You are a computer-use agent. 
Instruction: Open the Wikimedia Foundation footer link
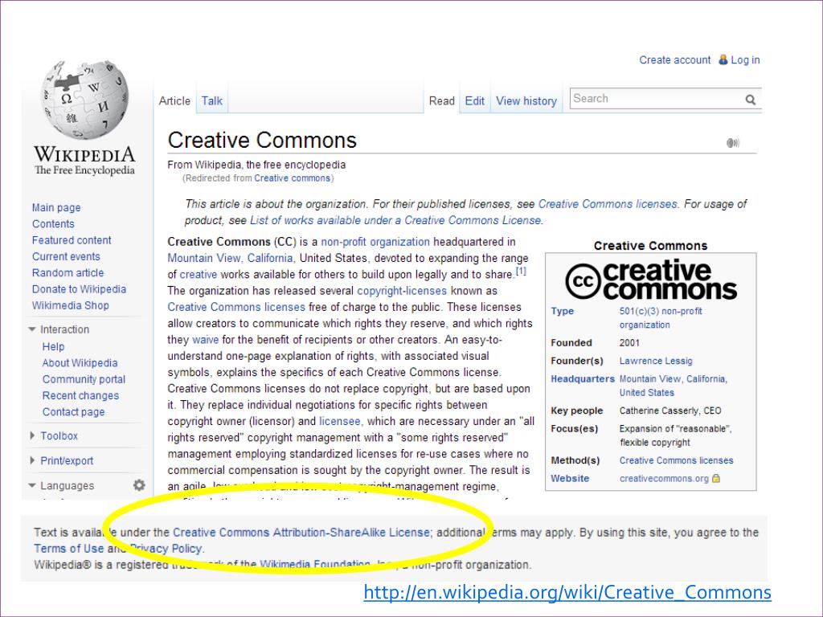[x=315, y=565]
